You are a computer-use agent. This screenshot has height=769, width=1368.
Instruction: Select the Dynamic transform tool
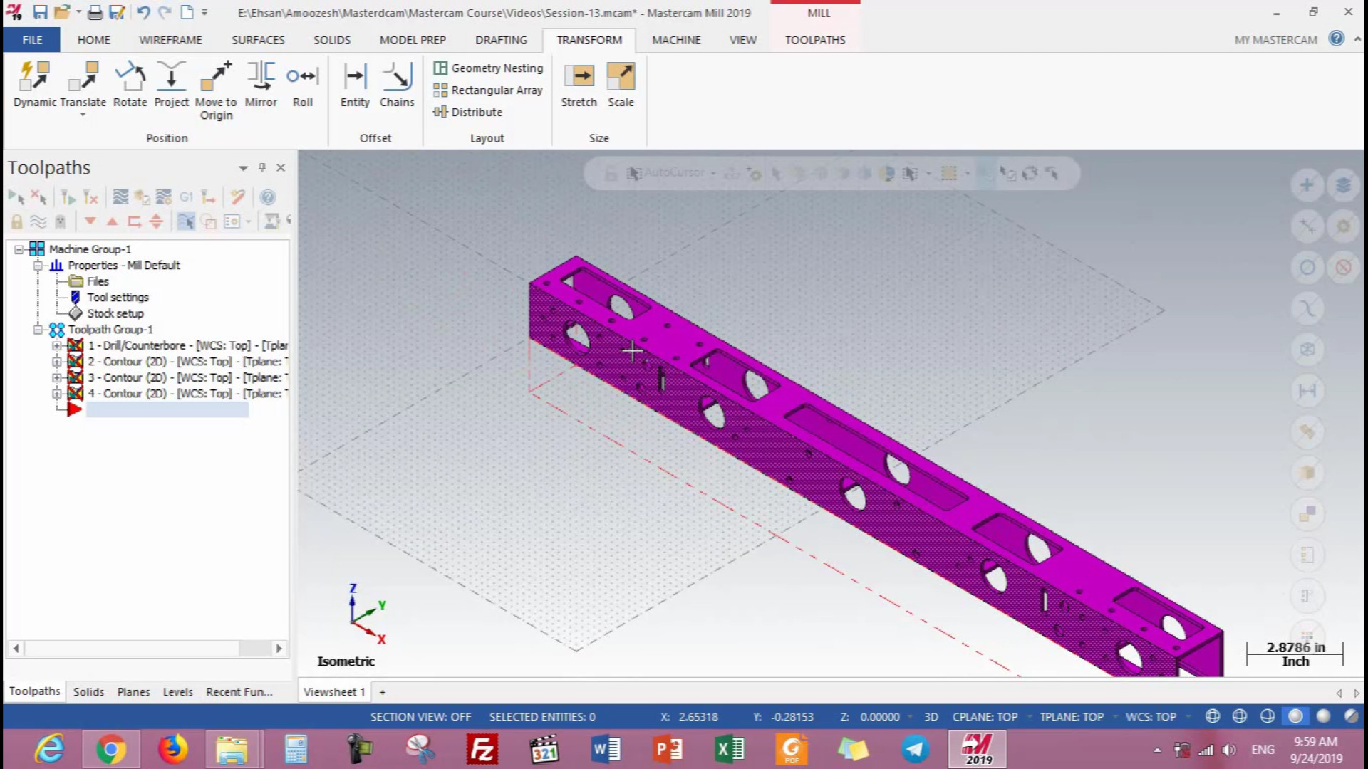click(34, 84)
